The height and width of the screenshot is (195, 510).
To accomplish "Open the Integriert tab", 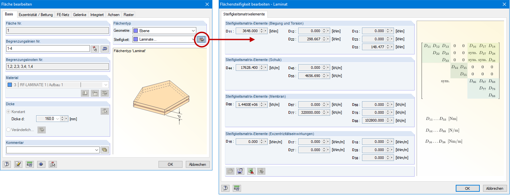I will (x=97, y=15).
